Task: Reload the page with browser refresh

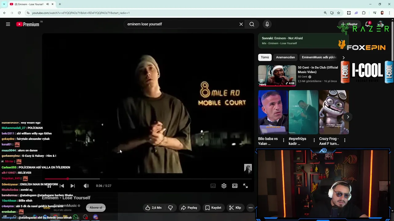Action: tap(19, 13)
